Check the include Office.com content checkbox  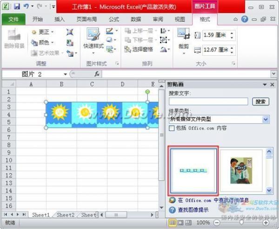tap(171, 128)
